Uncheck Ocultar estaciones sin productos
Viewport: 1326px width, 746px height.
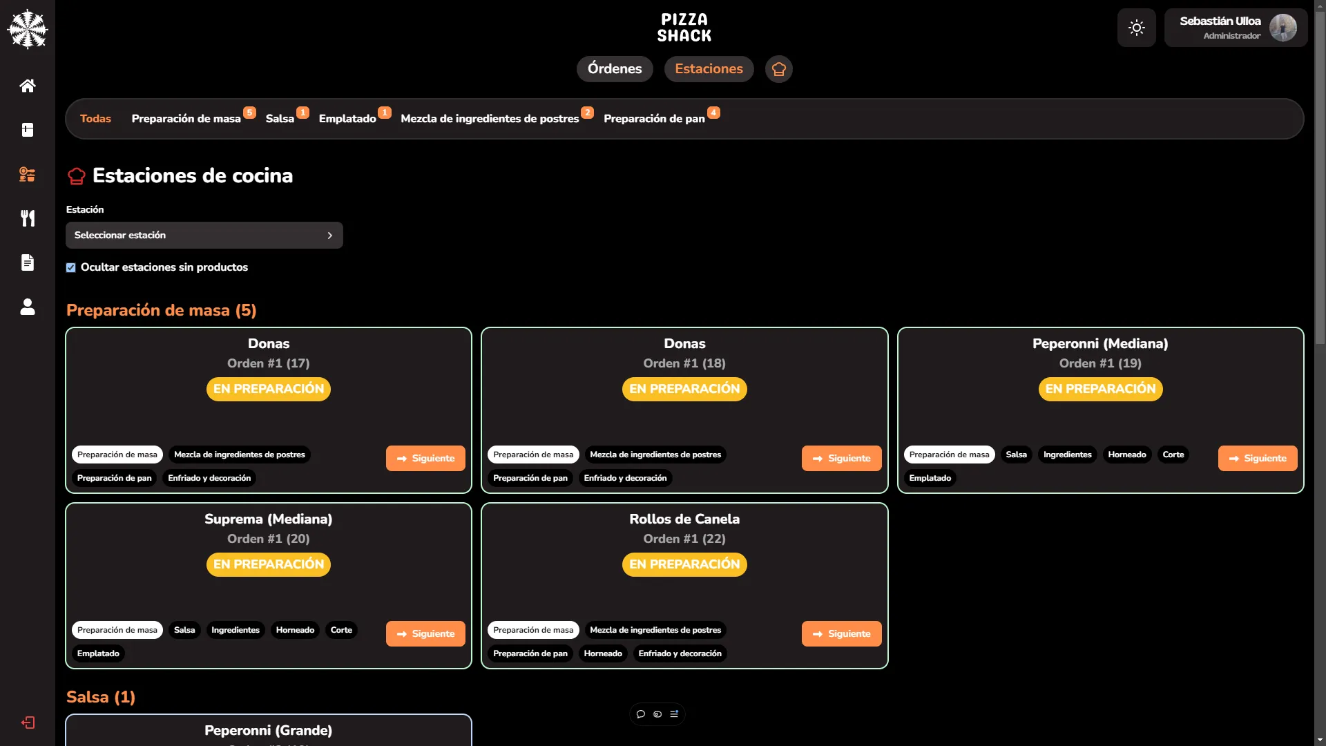click(70, 268)
